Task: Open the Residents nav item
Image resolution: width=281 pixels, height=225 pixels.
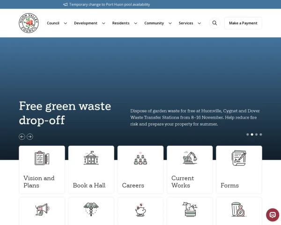Action: tap(121, 23)
